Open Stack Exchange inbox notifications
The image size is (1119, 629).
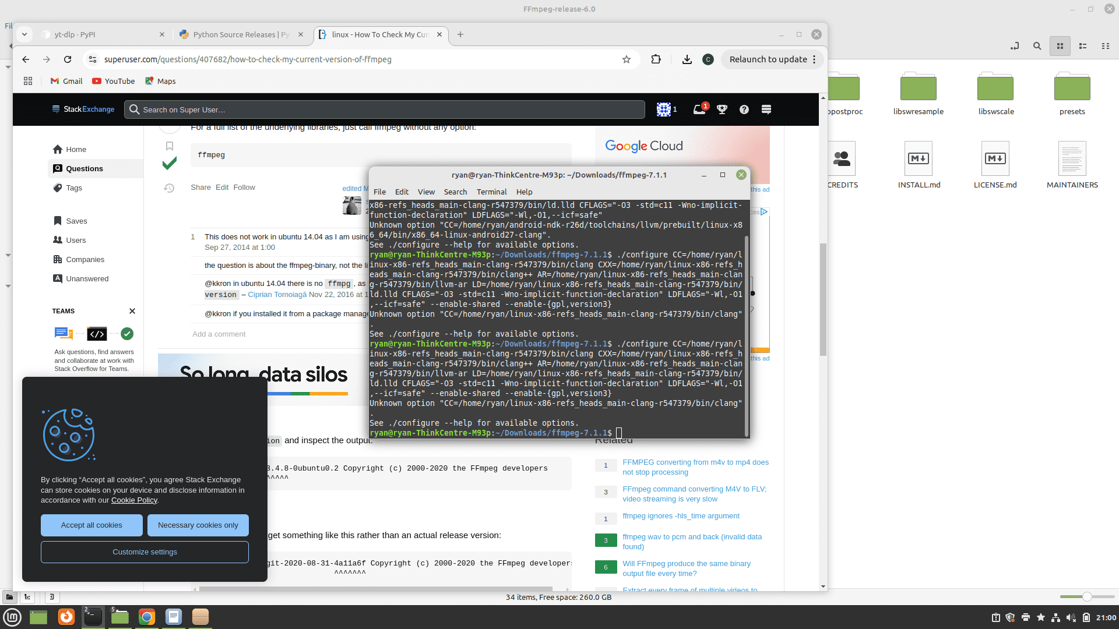pos(699,109)
